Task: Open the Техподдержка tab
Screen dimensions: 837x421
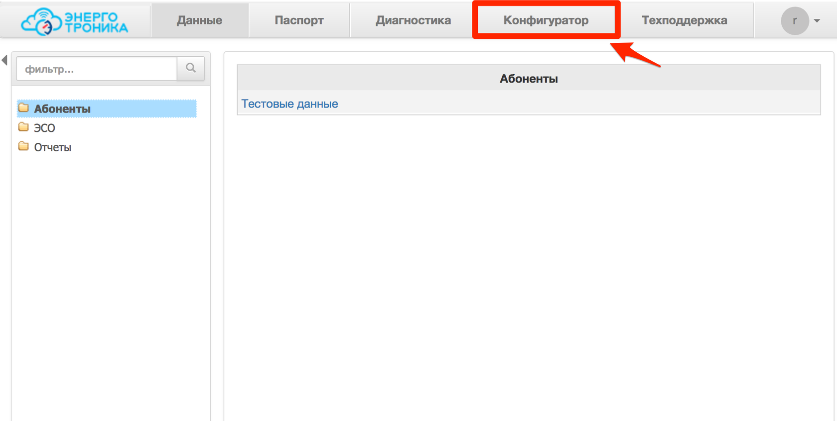Action: [x=684, y=20]
